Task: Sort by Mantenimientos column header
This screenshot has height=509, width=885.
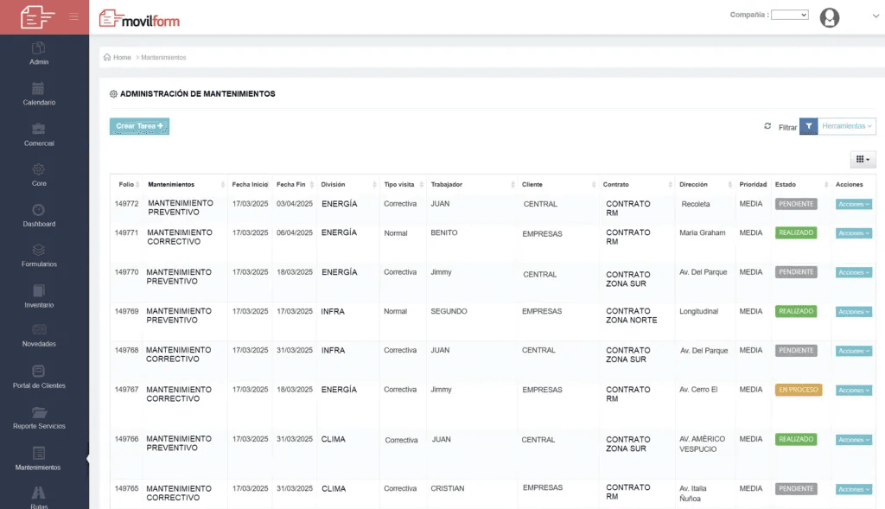Action: pos(185,185)
